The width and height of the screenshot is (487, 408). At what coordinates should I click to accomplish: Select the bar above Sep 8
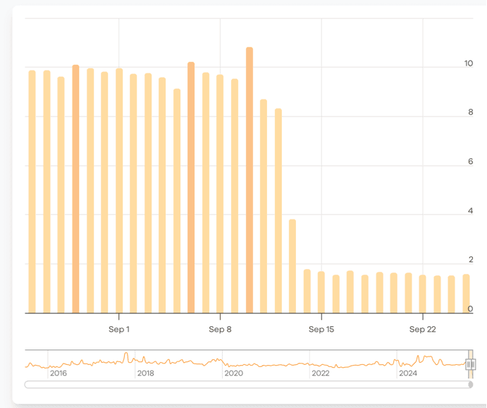220,193
